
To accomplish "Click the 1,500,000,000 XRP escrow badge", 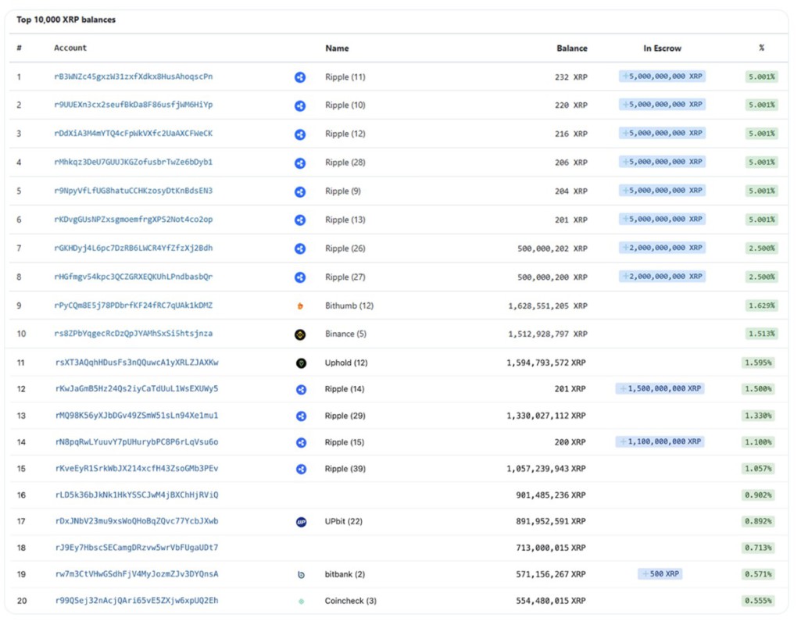I will click(x=660, y=389).
